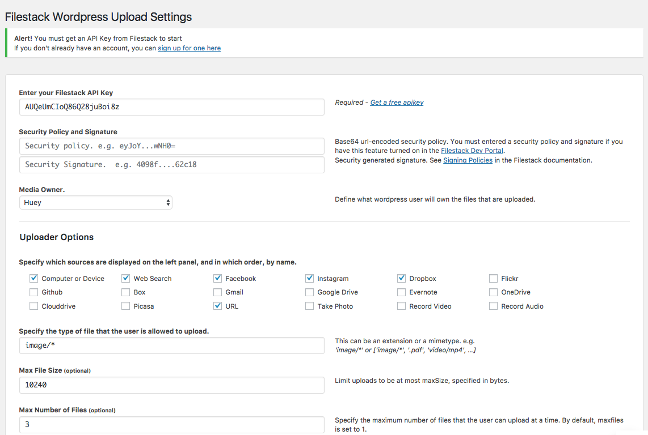Disable the Dropbox upload source
Viewport: 648px width, 435px height.
coord(401,278)
